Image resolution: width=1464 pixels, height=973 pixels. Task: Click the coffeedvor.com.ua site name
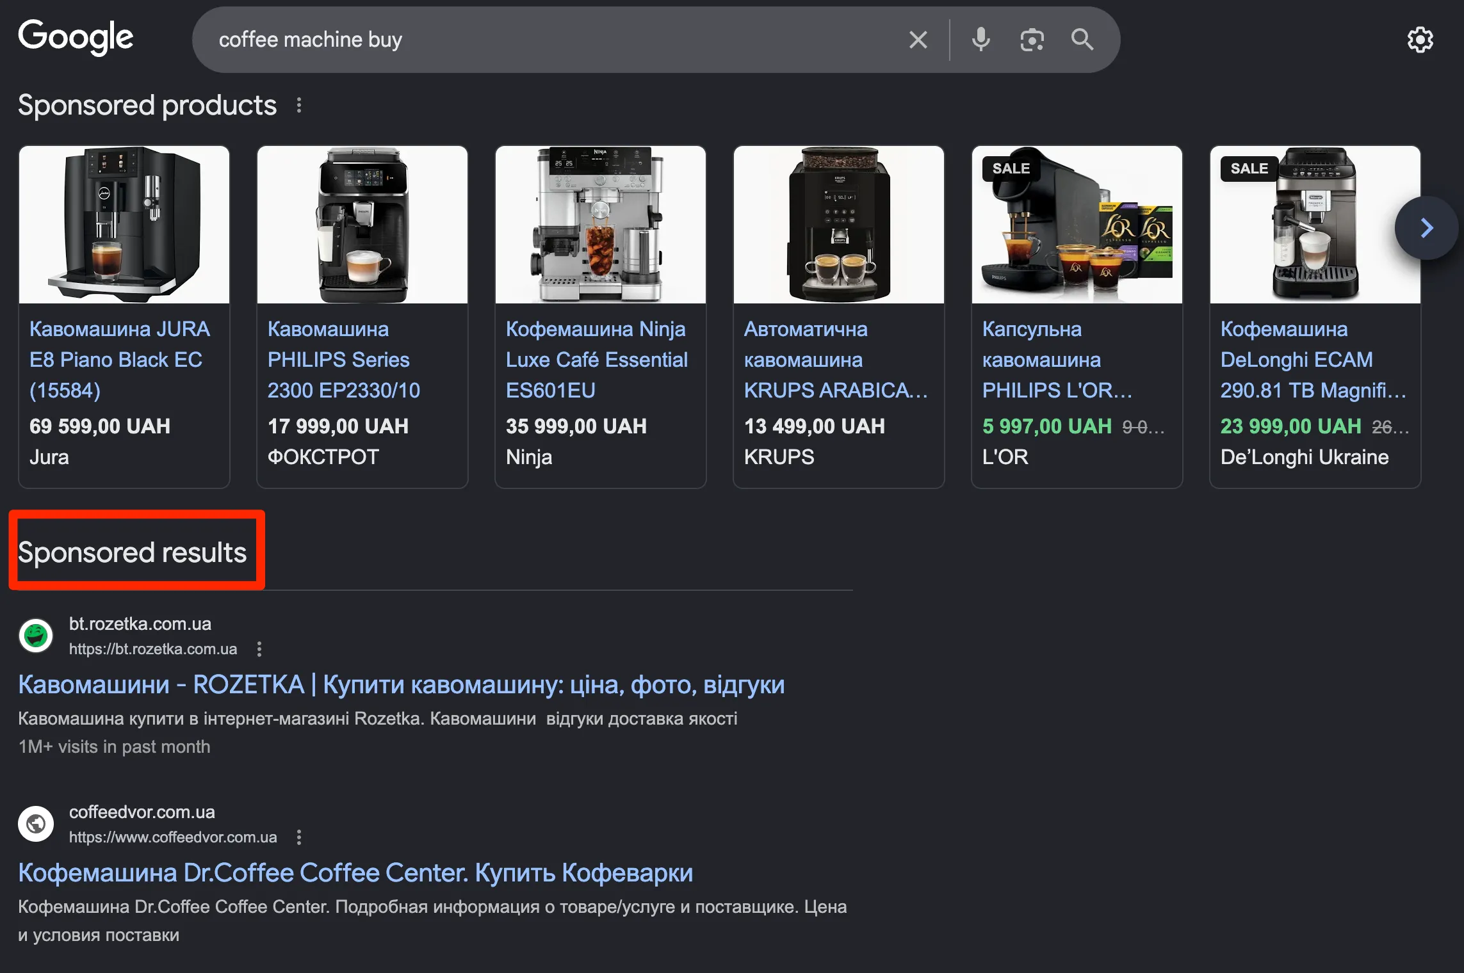click(142, 812)
